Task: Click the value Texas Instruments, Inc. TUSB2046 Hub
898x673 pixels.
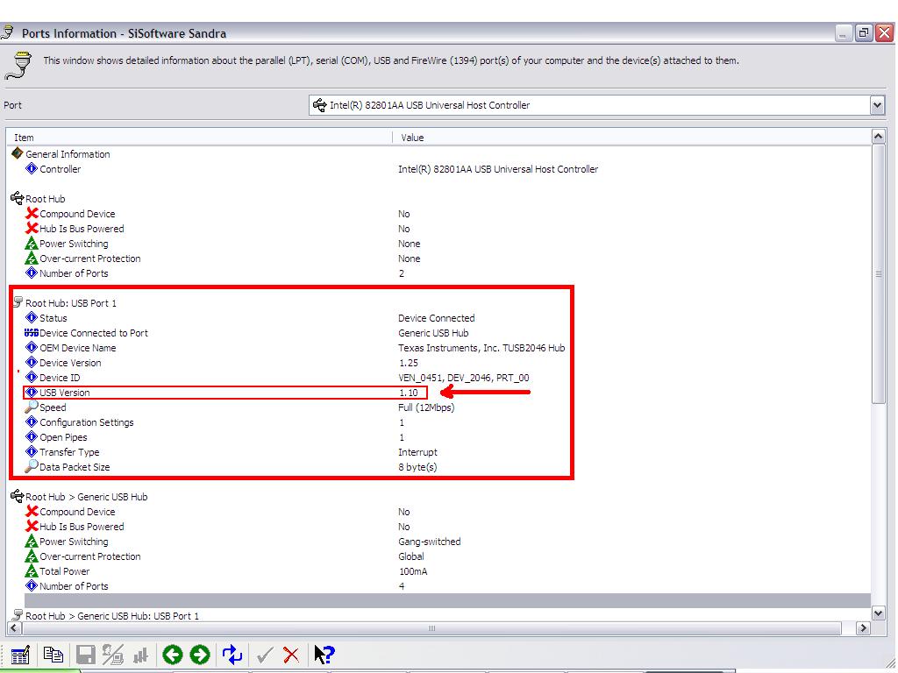Action: coord(481,347)
